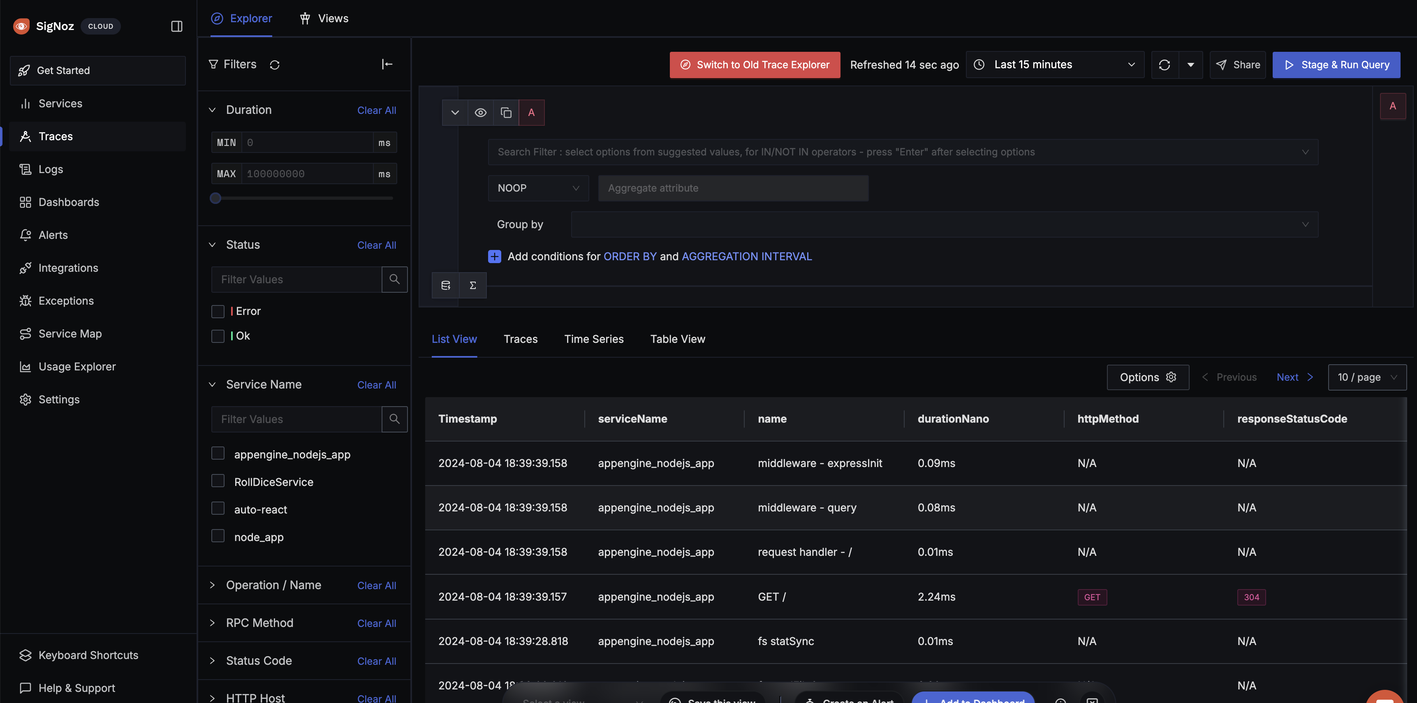Click the SigNoz logo icon
1417x703 pixels.
pos(21,26)
